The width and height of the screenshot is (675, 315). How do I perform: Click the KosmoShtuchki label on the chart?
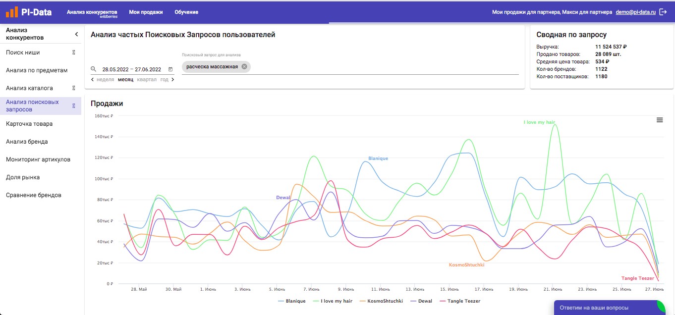point(466,265)
